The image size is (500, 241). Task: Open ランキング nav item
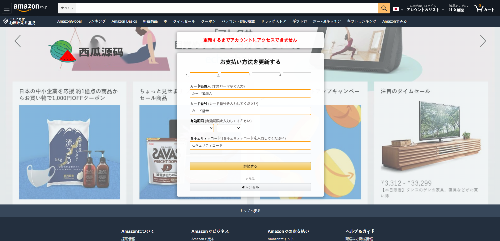pos(97,21)
